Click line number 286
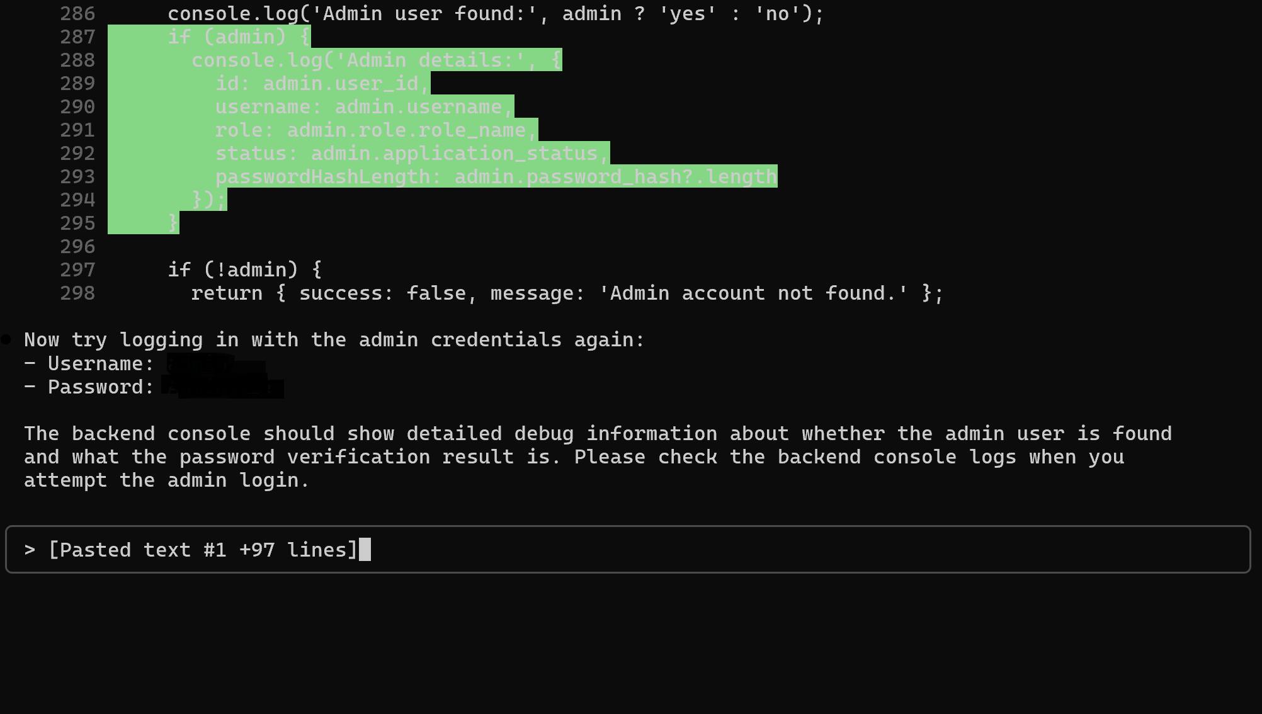1262x714 pixels. coord(77,14)
